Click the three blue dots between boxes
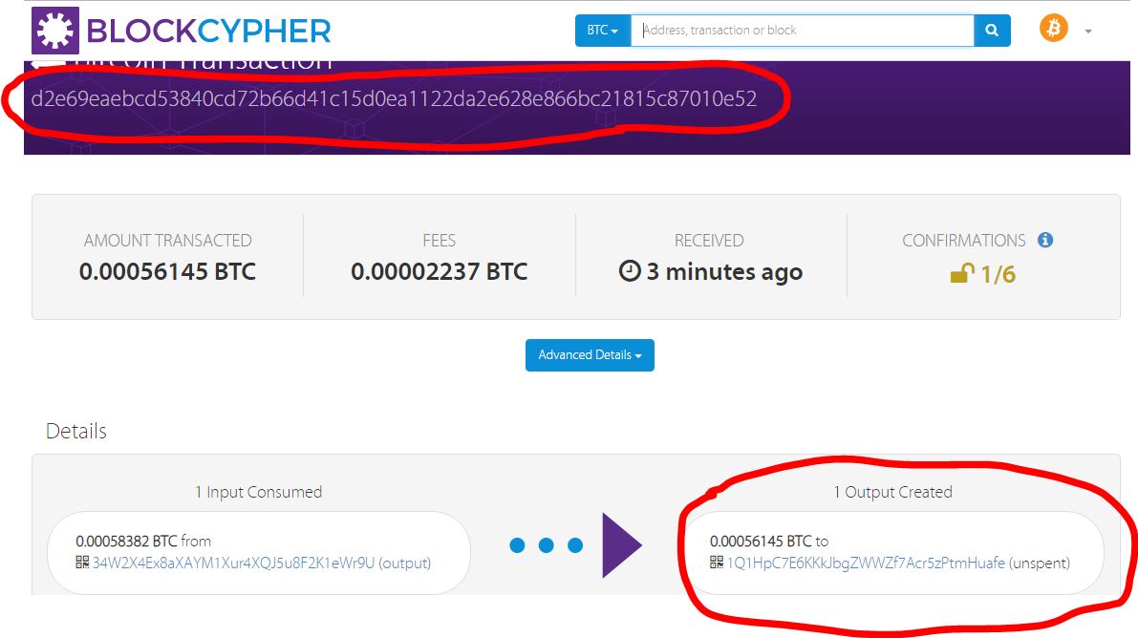 546,545
